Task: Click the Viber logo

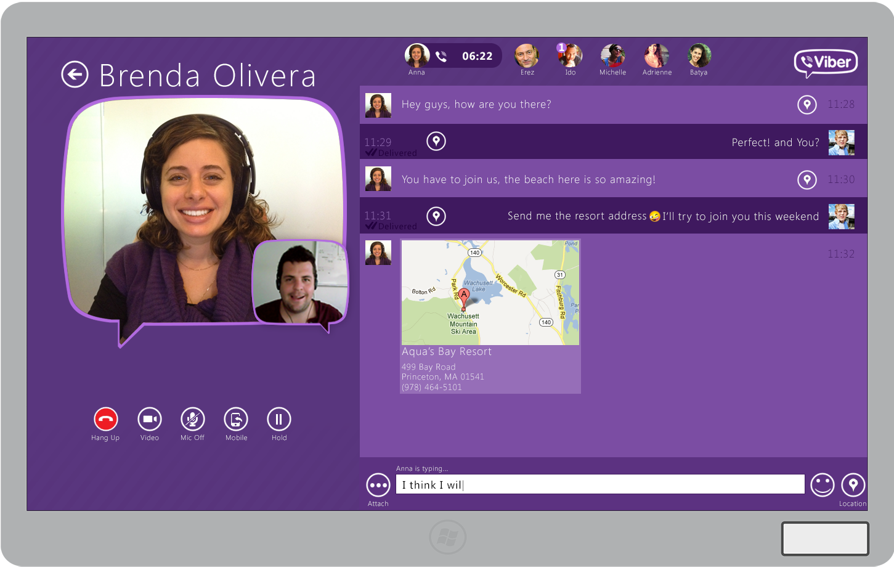Action: coord(826,62)
